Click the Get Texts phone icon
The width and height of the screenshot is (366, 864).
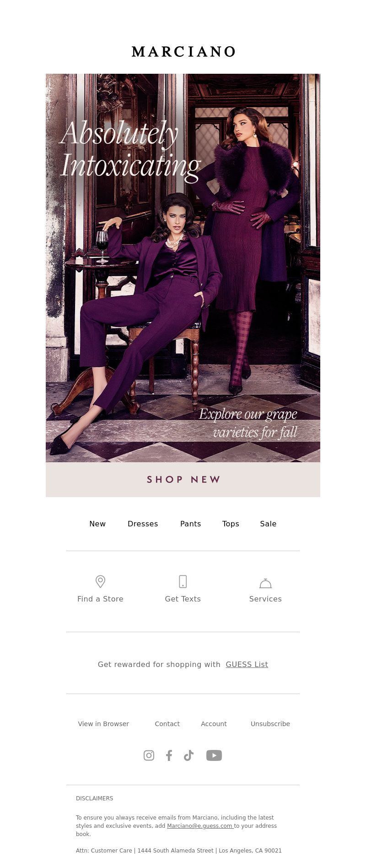(183, 581)
